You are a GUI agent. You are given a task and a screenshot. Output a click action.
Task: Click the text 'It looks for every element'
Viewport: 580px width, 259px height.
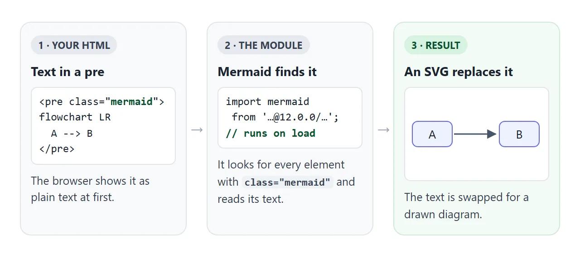tap(281, 164)
